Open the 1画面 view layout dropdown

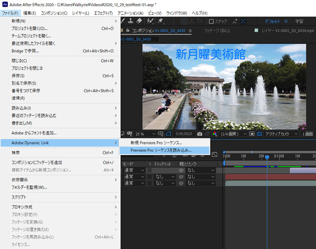(308, 134)
